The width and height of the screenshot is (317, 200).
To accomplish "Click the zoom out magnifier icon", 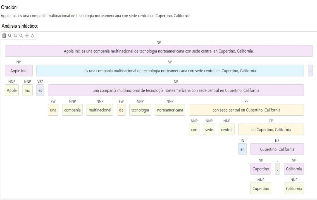I will [x=10, y=36].
